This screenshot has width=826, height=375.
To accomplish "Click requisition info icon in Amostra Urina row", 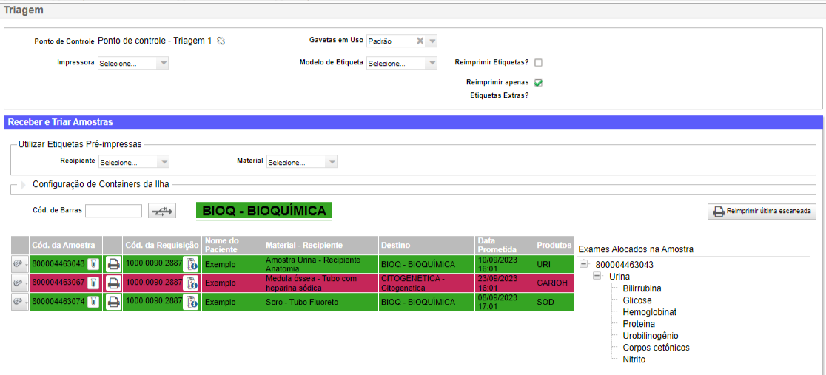I will [x=191, y=263].
